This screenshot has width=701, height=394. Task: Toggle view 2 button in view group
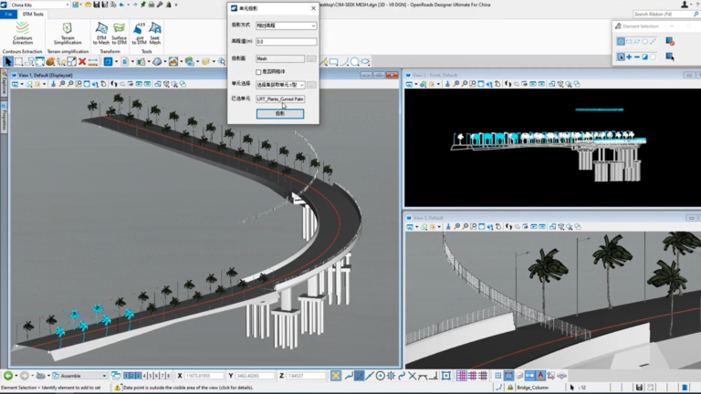coord(132,376)
